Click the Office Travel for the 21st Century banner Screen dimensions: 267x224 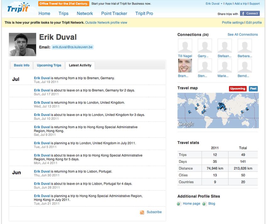[64, 3]
